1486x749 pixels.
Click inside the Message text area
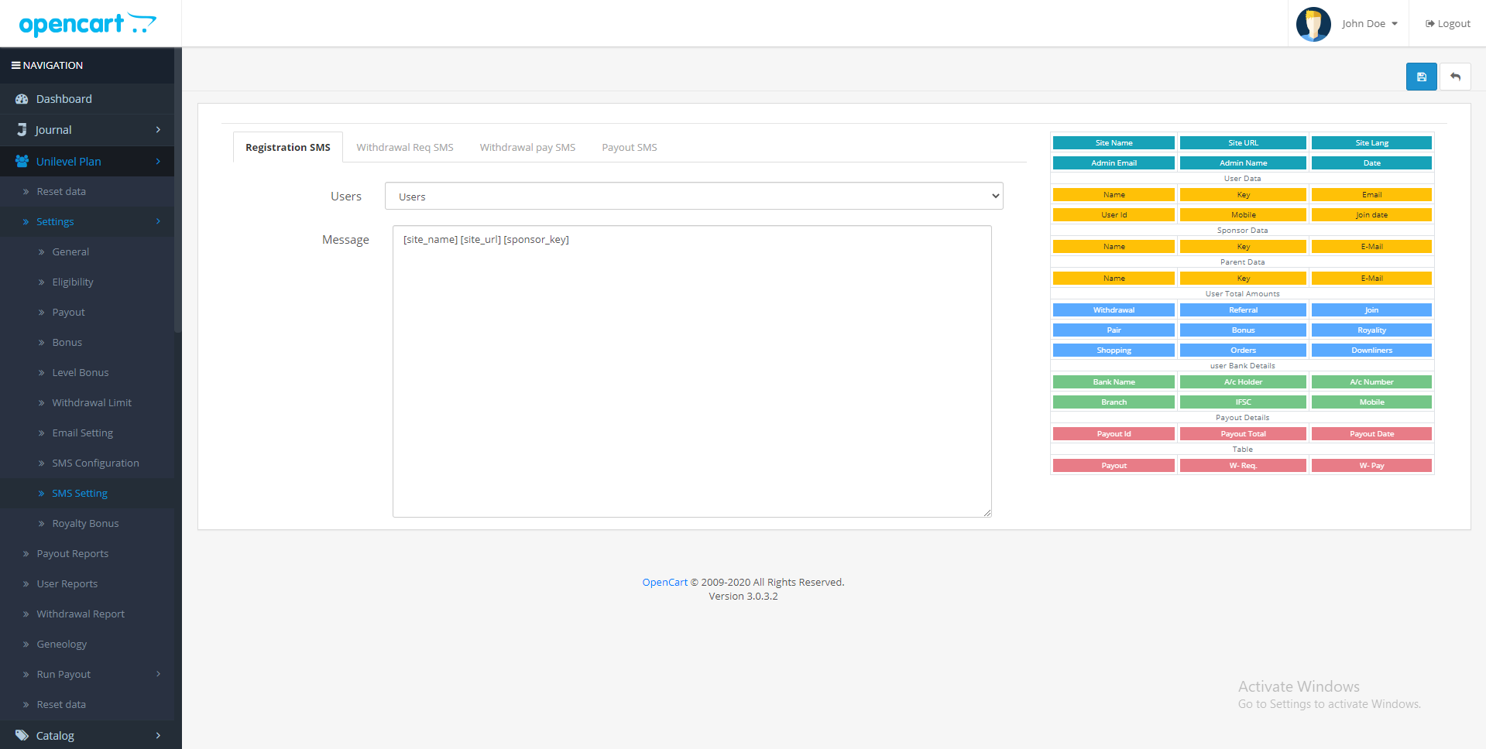tap(692, 371)
